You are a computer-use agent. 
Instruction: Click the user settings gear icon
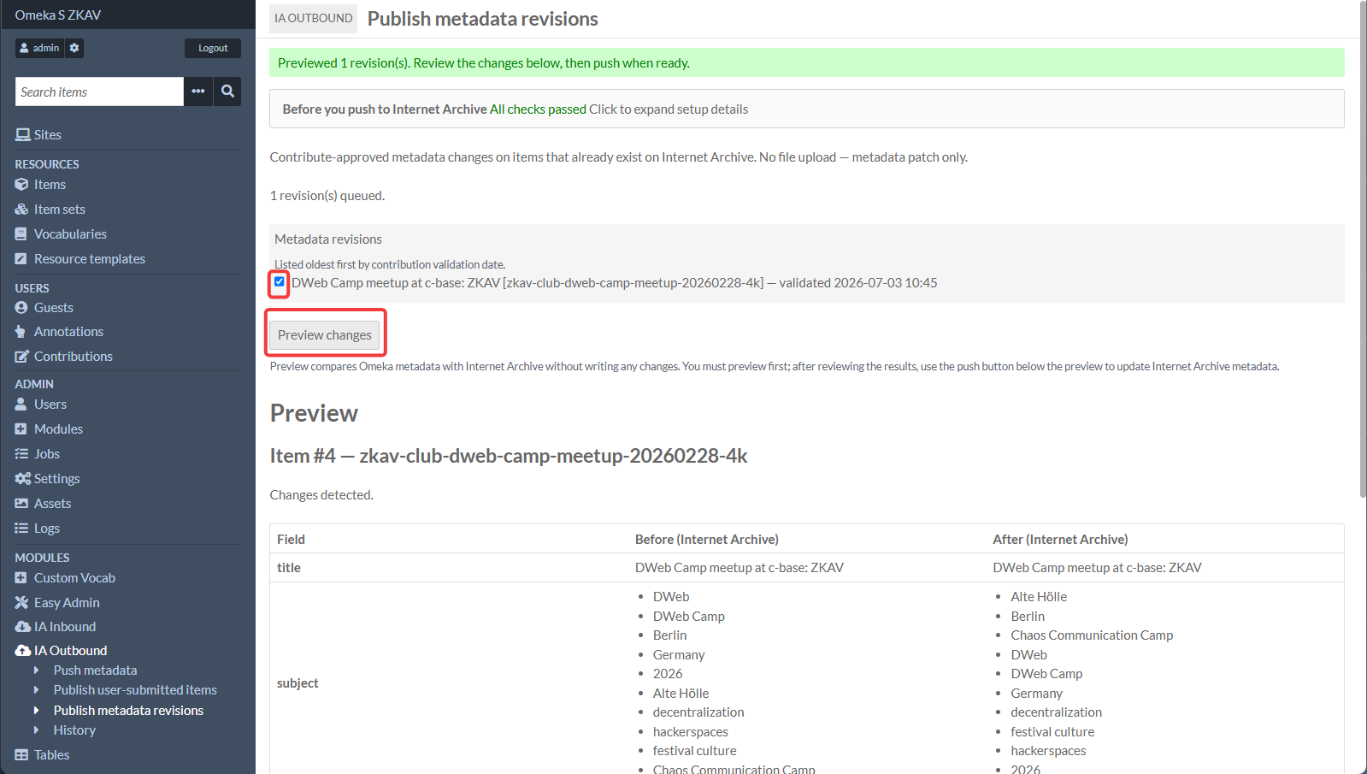pos(74,48)
